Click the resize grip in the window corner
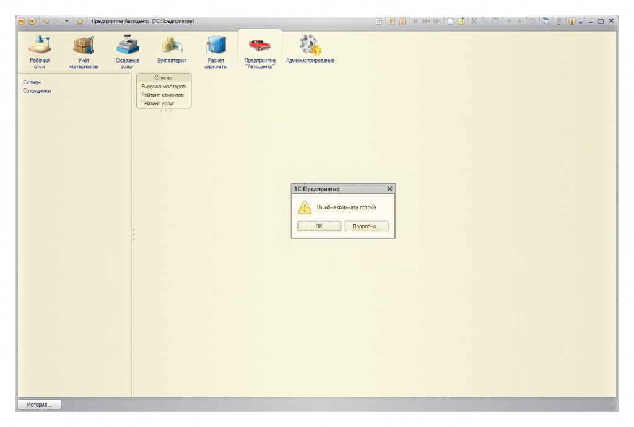Image resolution: width=634 pixels, height=427 pixels. pyautogui.click(x=614, y=408)
